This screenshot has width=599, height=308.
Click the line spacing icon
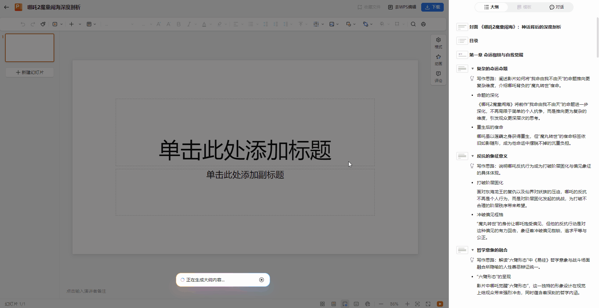click(286, 24)
